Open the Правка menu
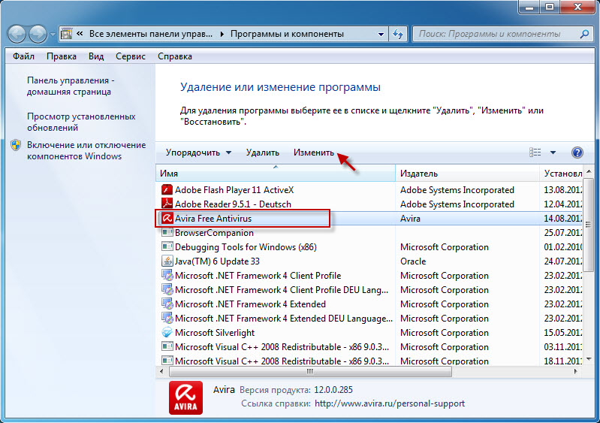 pos(62,56)
